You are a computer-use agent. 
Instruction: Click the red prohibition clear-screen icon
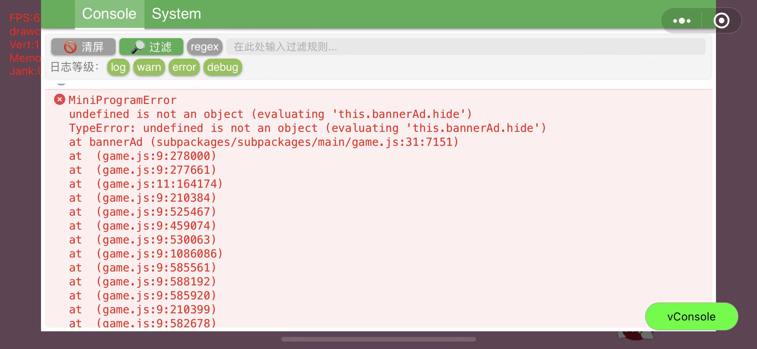[70, 47]
